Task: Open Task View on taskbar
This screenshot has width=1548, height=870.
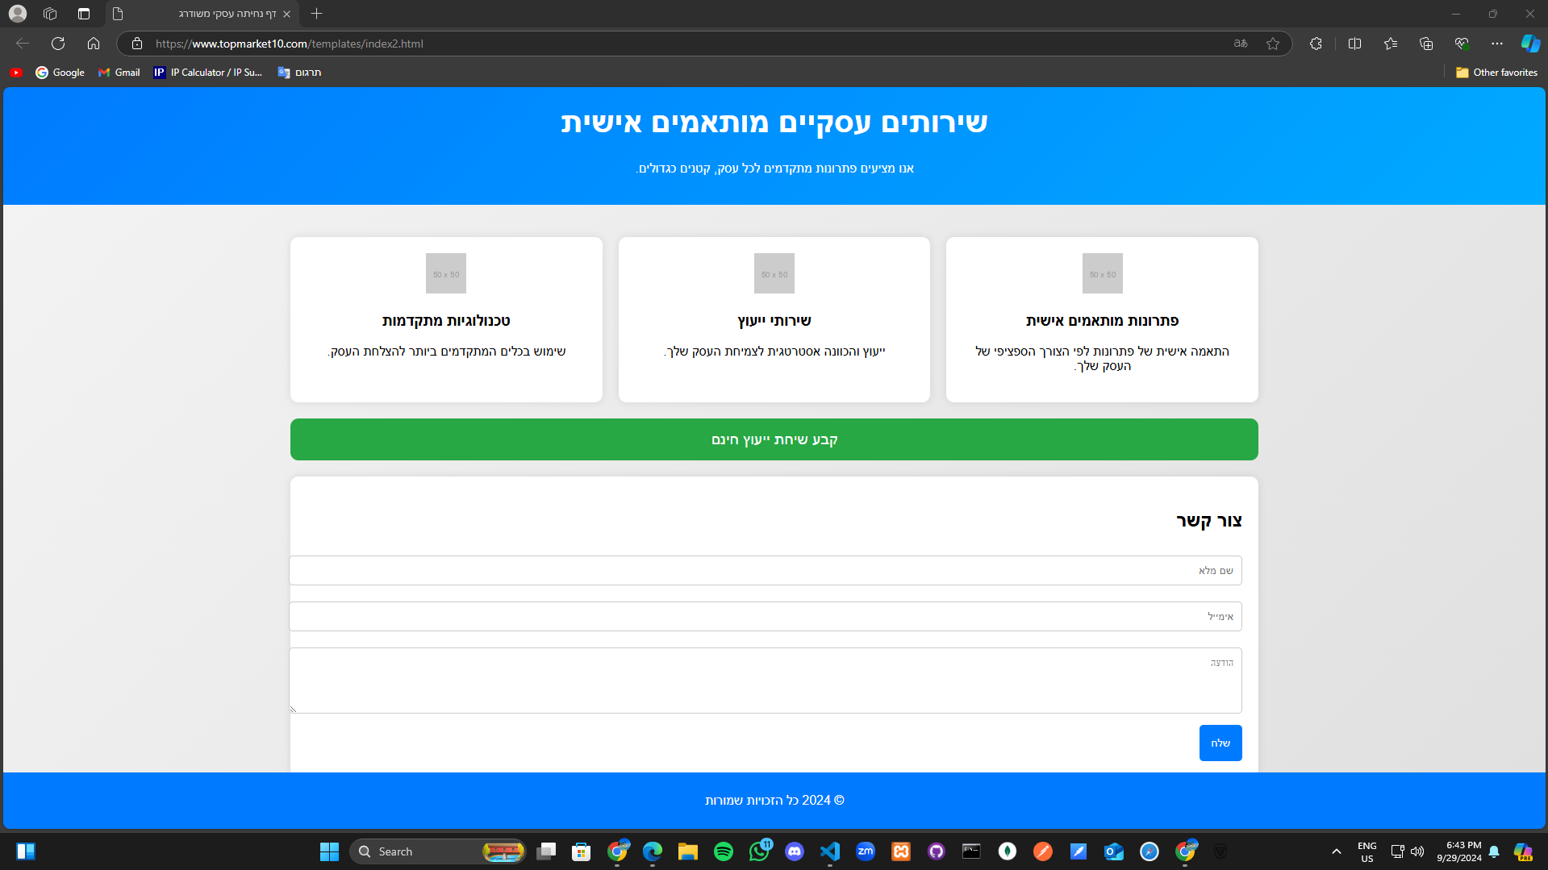Action: 546,851
